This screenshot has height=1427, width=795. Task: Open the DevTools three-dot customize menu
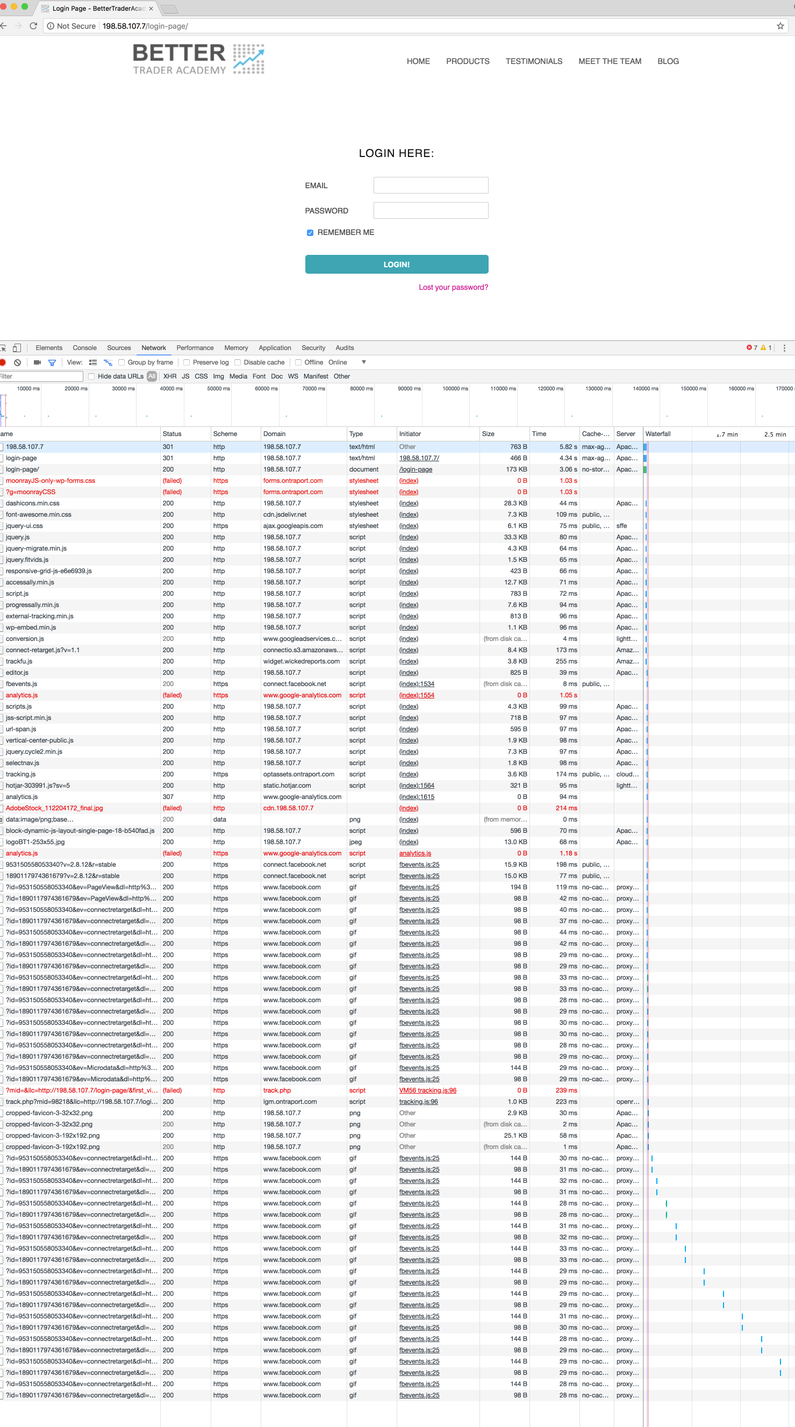[784, 348]
